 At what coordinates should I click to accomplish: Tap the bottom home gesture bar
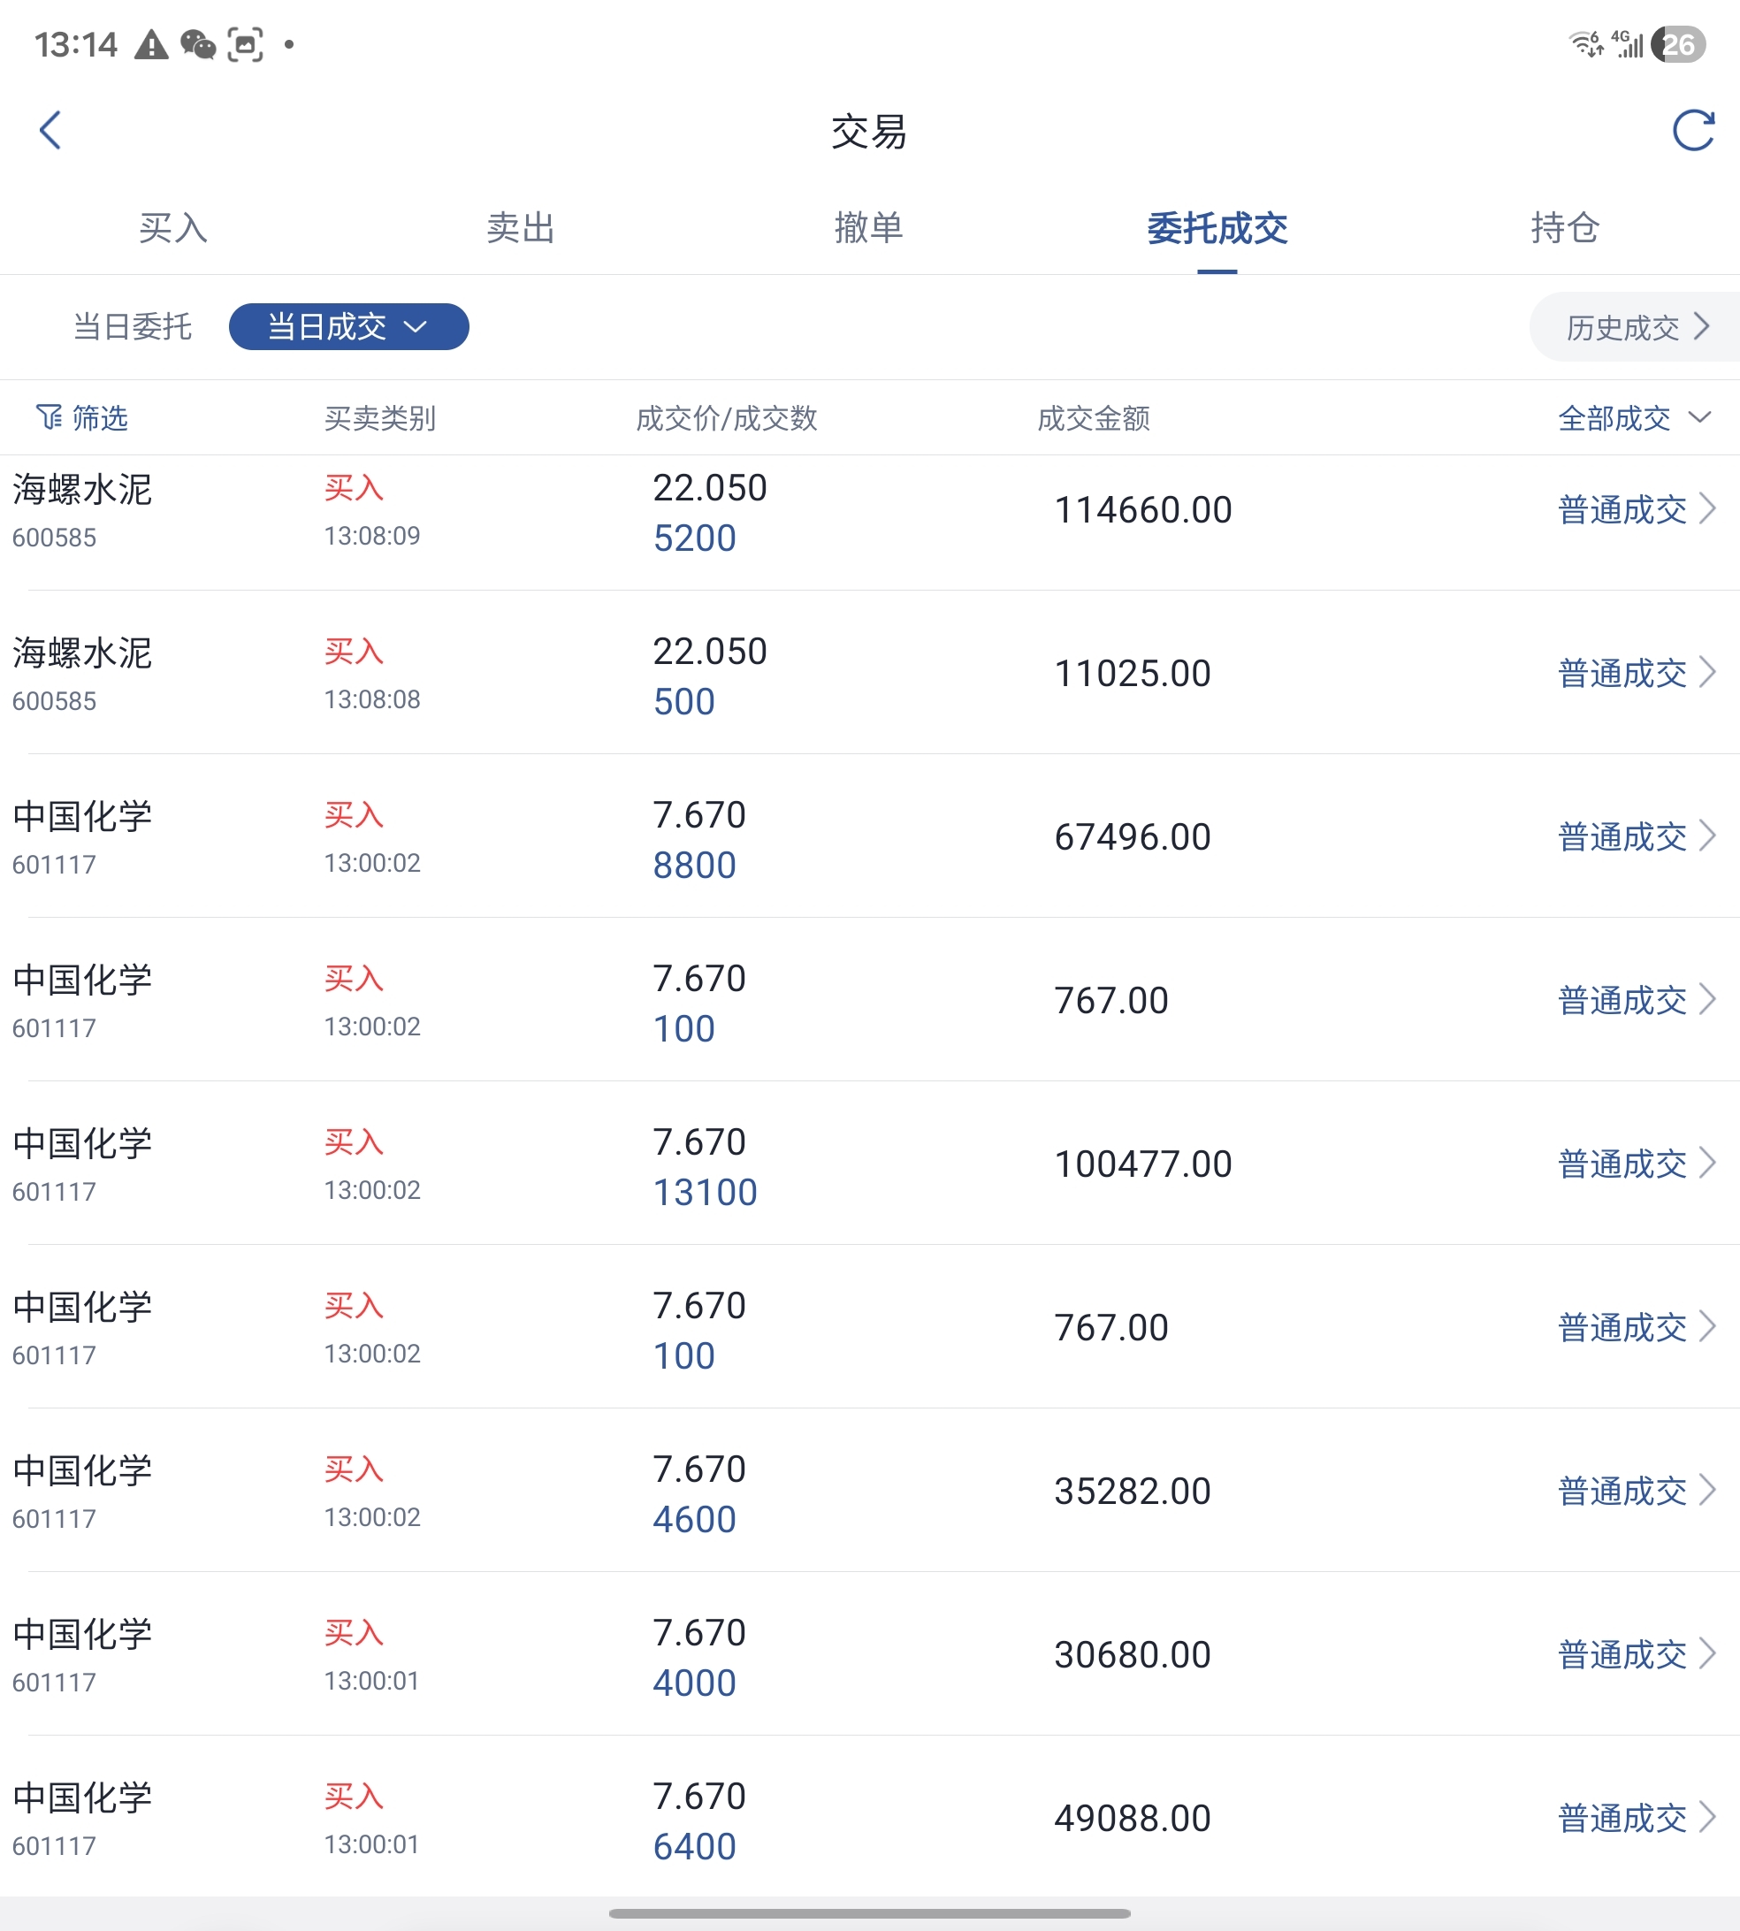click(869, 1912)
